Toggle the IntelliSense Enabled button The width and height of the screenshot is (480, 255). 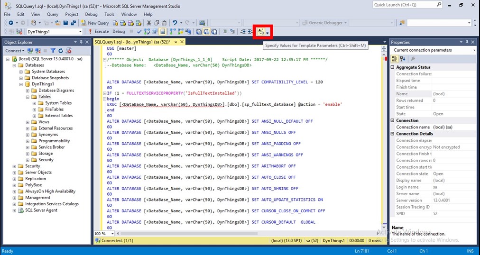(163, 31)
